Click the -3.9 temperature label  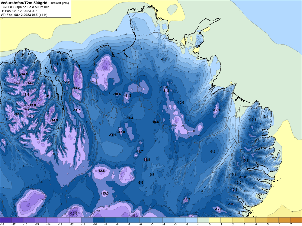[x=197, y=46]
